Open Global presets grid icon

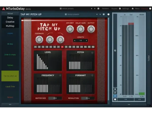(61, 9)
